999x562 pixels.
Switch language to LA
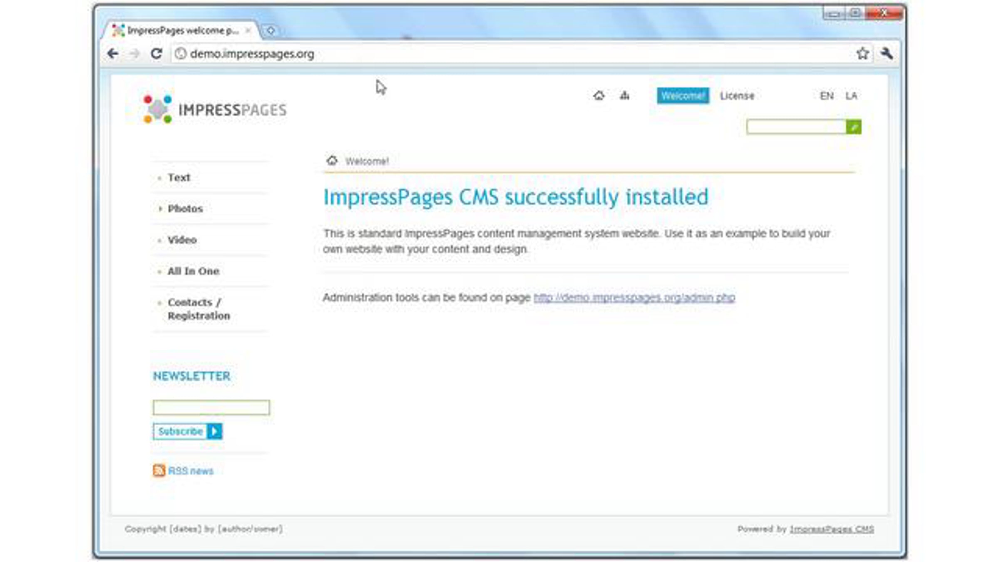(x=851, y=96)
